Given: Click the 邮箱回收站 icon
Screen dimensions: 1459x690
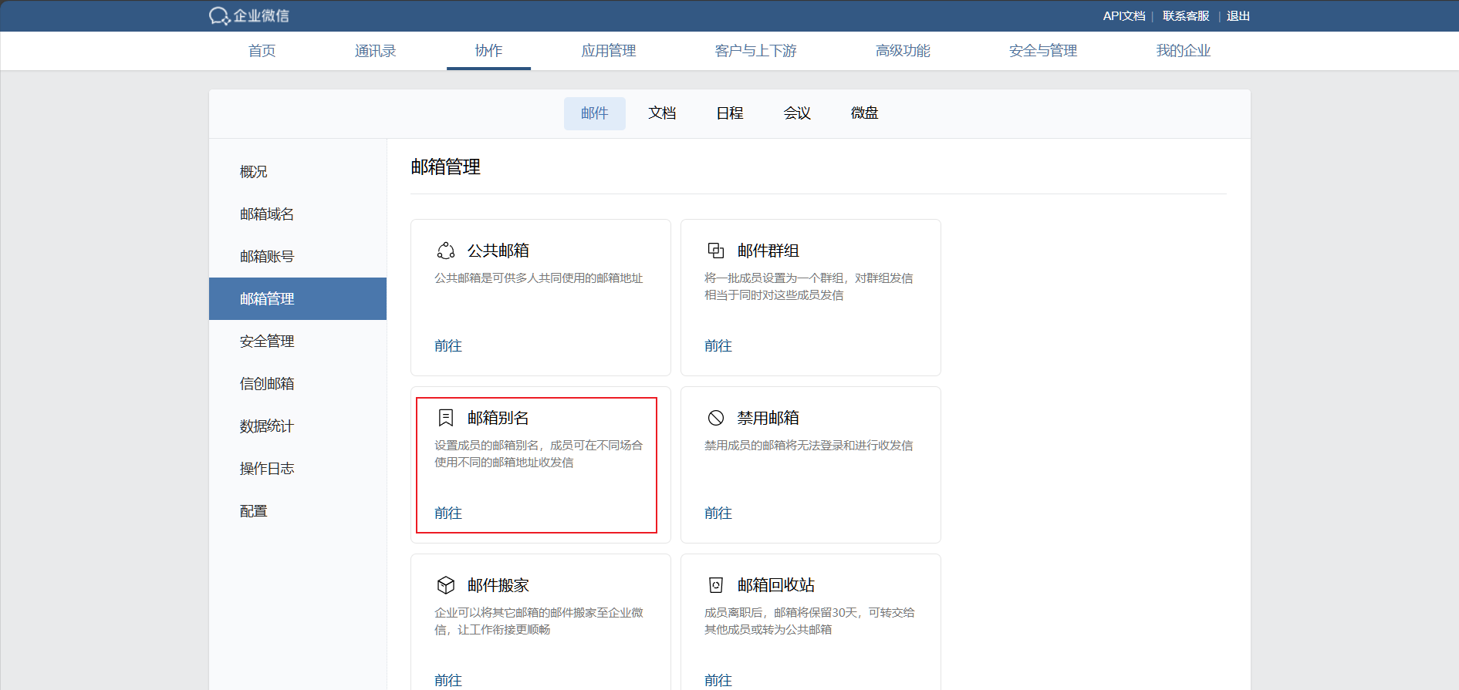Looking at the screenshot, I should 716,585.
